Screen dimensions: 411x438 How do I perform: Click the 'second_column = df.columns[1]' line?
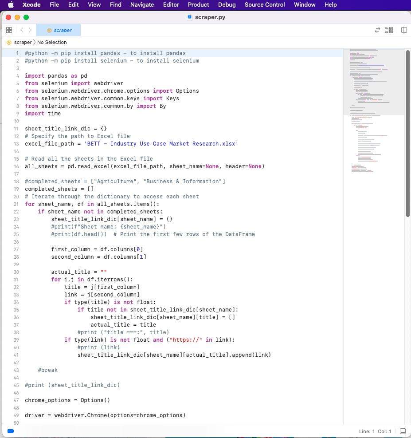99,256
